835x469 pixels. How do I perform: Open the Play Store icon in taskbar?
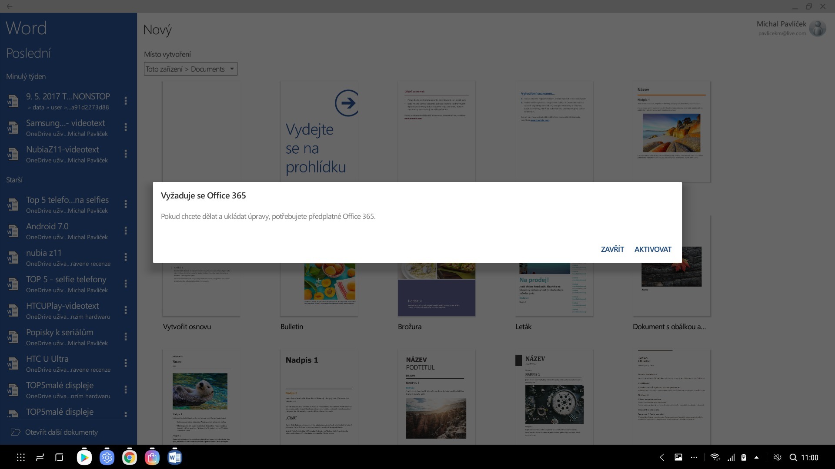[84, 457]
